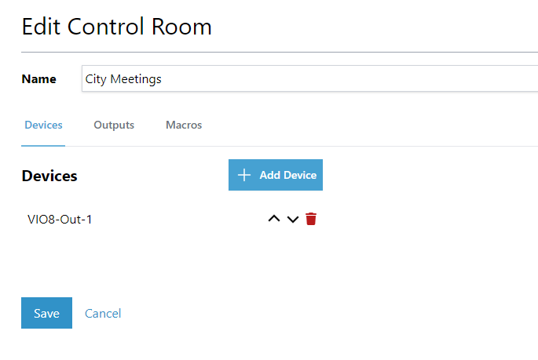The image size is (538, 360).
Task: Click the blue underline beneath Devices tab
Action: (43, 145)
